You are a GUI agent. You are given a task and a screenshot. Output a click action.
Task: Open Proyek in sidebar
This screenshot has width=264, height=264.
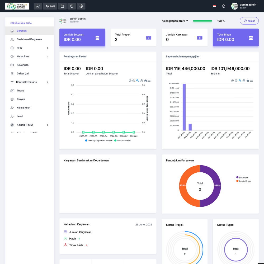coord(30,99)
